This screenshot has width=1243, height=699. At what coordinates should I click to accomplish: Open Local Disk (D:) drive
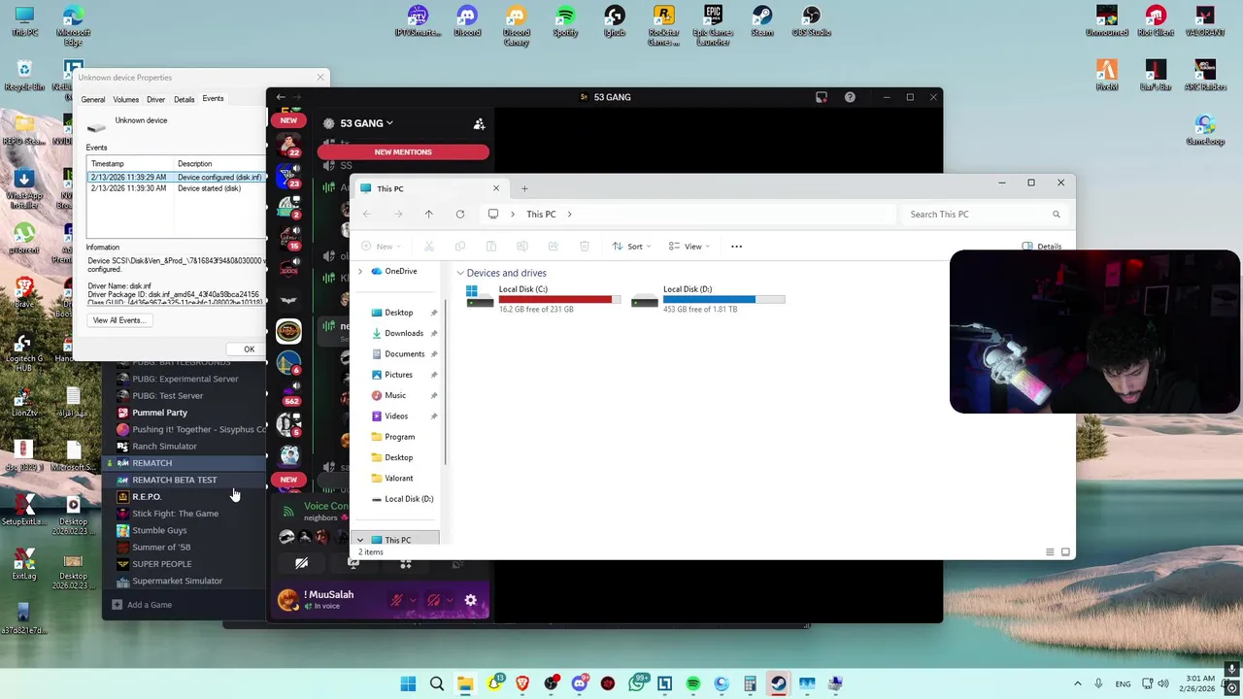coord(707,298)
